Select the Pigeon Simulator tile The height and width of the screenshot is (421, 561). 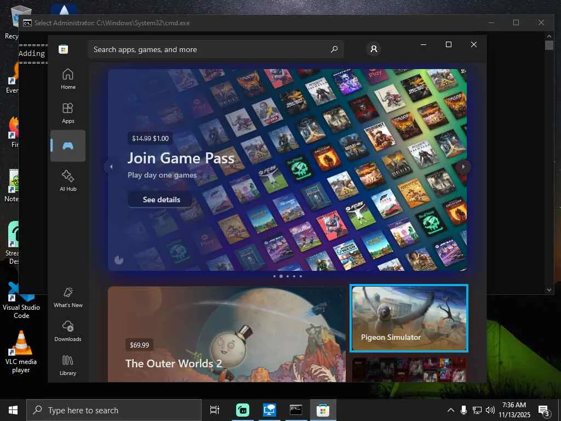click(x=409, y=318)
